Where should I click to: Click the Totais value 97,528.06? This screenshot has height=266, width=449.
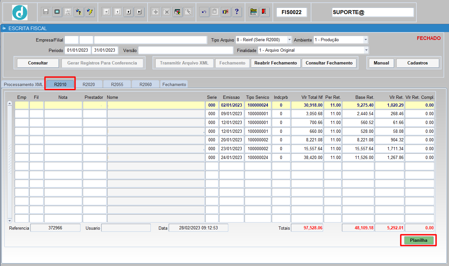click(307, 228)
